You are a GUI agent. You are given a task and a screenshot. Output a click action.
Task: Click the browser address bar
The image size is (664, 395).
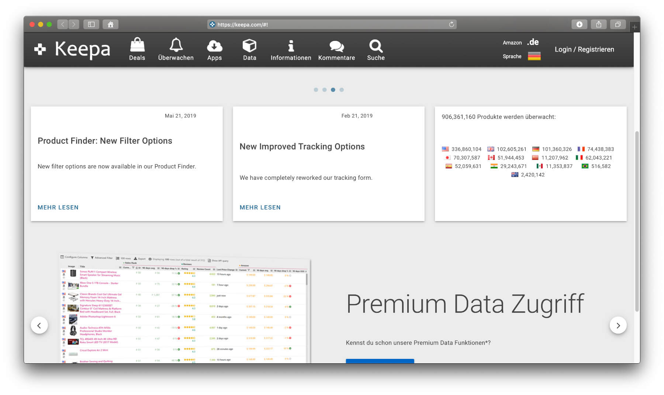tap(332, 25)
